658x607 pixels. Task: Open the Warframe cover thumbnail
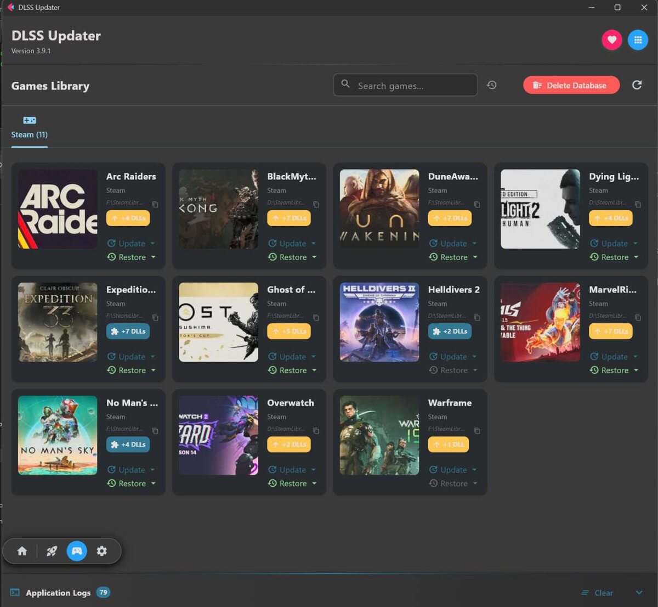[379, 435]
